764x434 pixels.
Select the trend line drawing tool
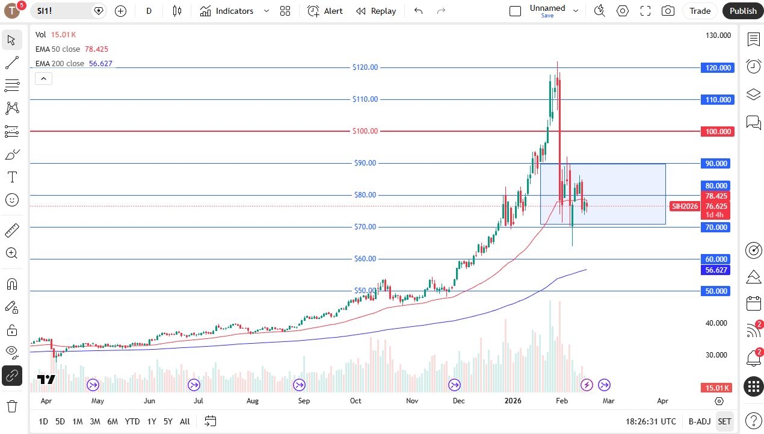11,63
